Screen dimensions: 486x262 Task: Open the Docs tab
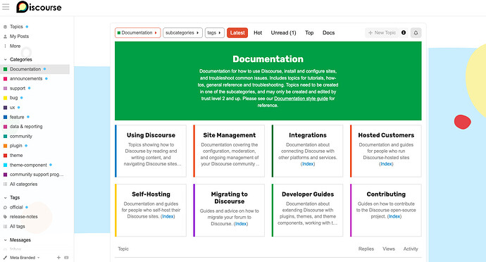(328, 33)
